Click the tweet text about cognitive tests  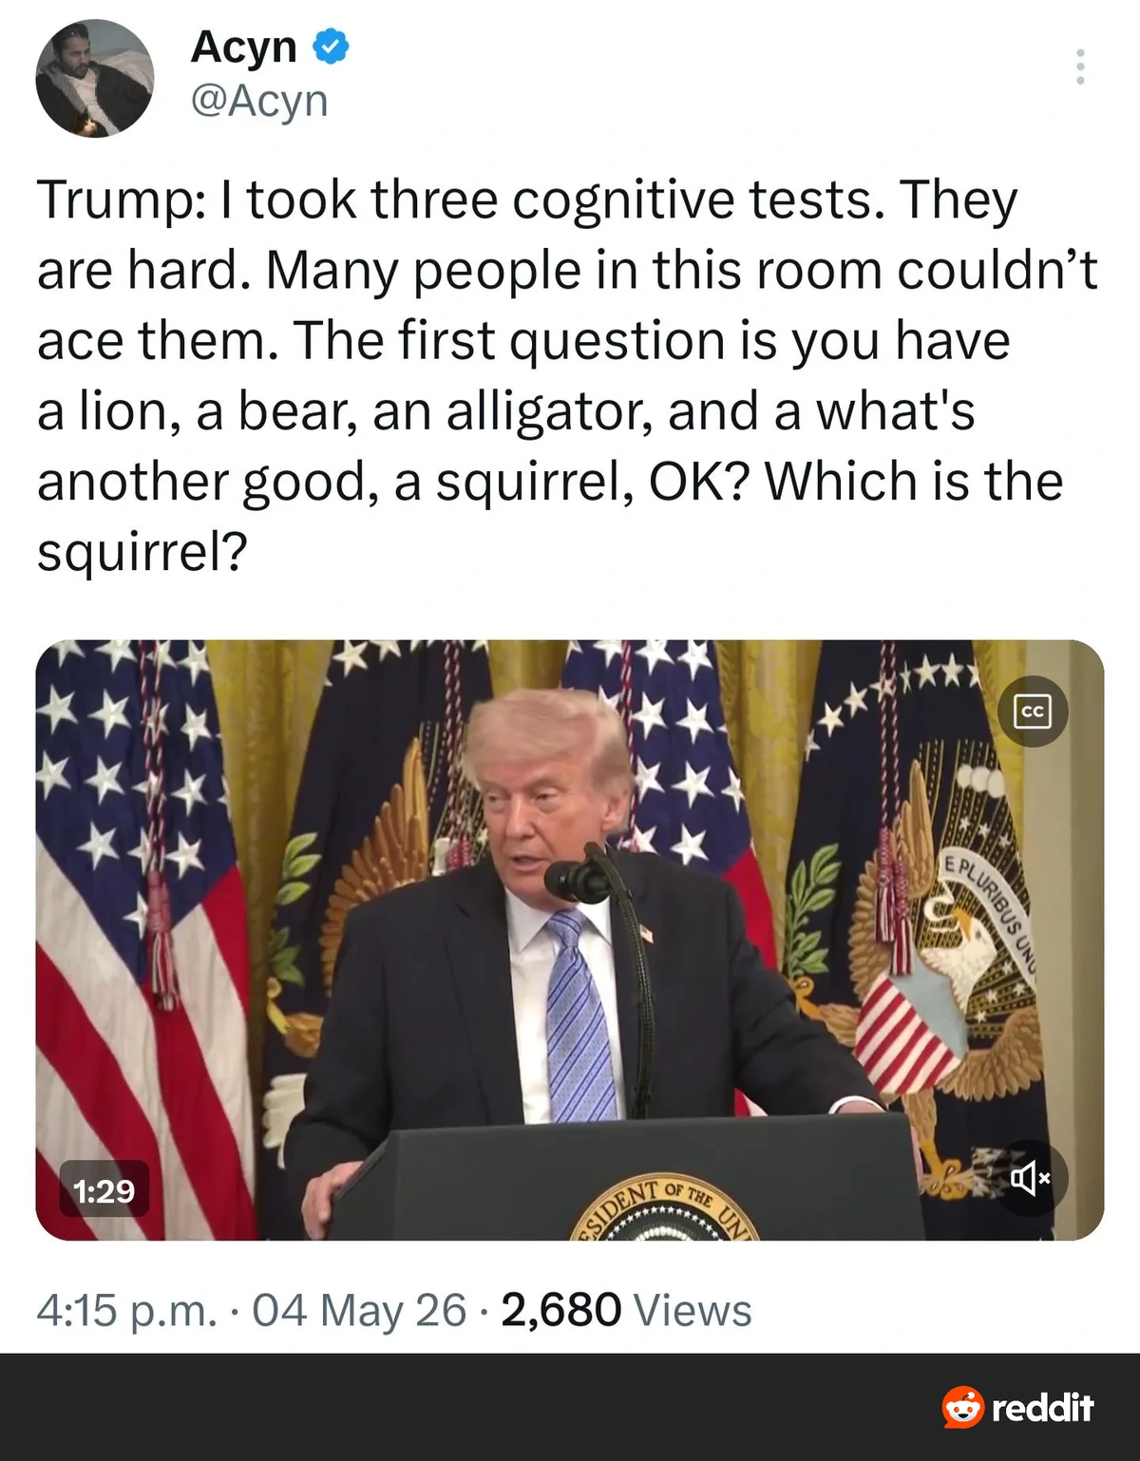point(567,374)
